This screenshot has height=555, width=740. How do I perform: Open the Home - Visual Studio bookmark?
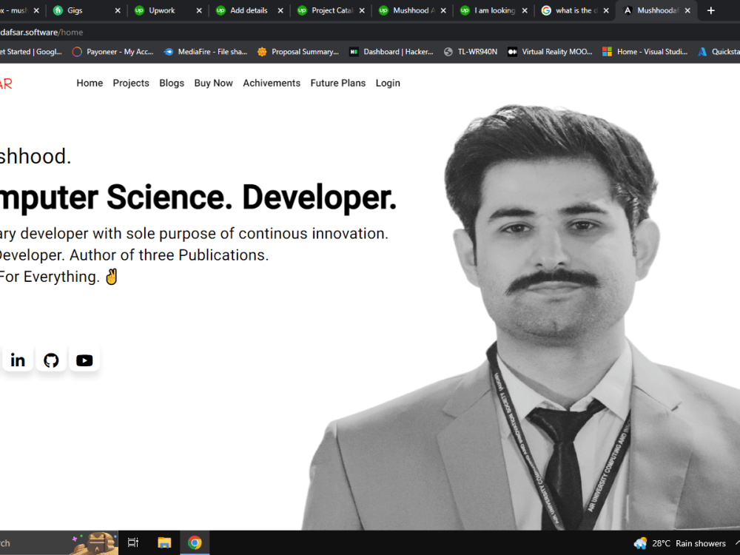click(645, 52)
